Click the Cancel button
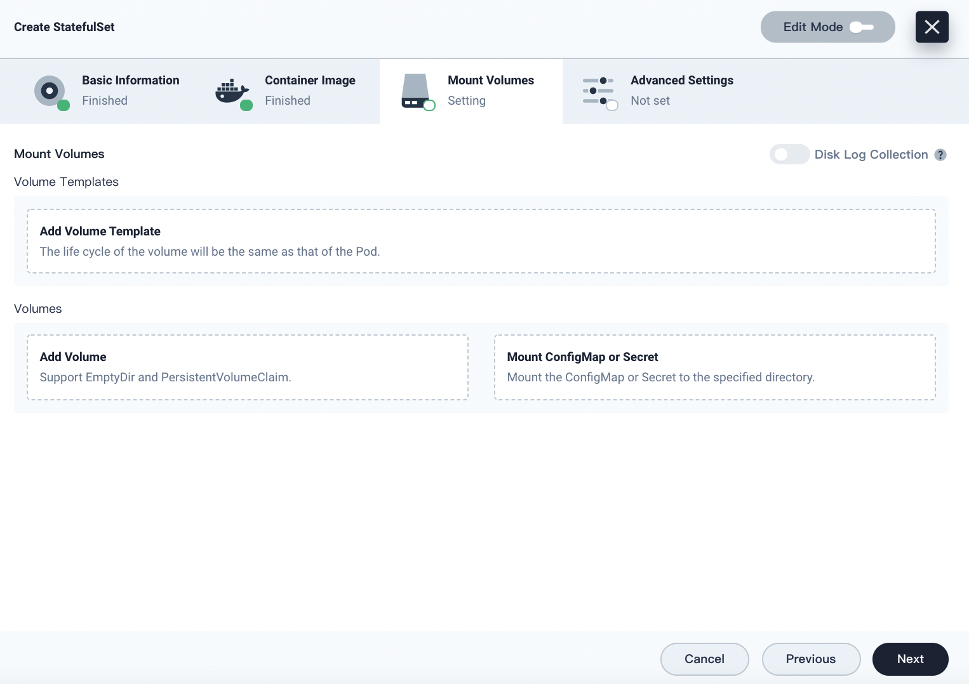This screenshot has height=684, width=969. pyautogui.click(x=705, y=659)
